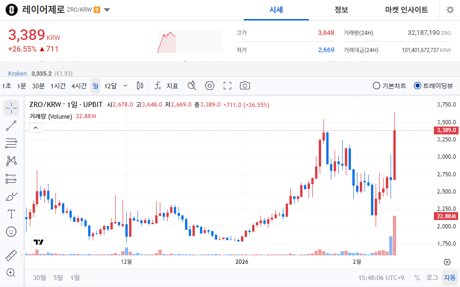
Task: Take a chart snapshot with camera icon
Action: point(245,86)
